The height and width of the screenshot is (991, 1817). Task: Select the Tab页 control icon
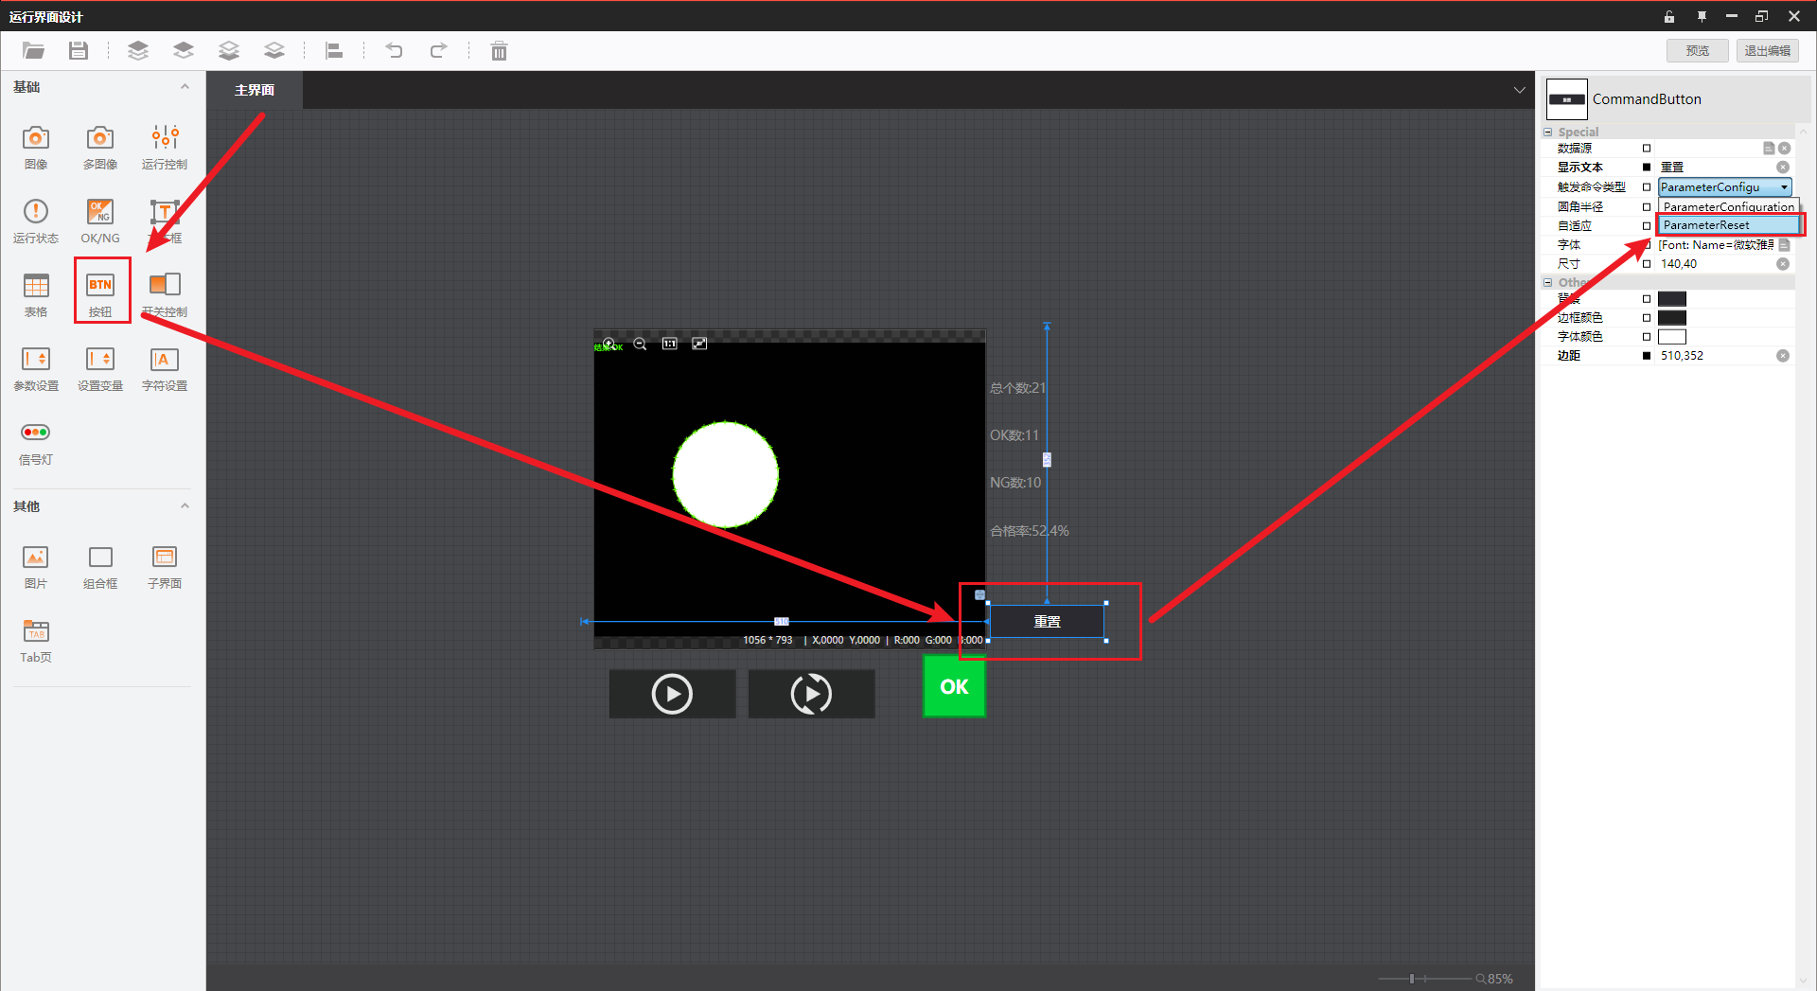point(36,632)
